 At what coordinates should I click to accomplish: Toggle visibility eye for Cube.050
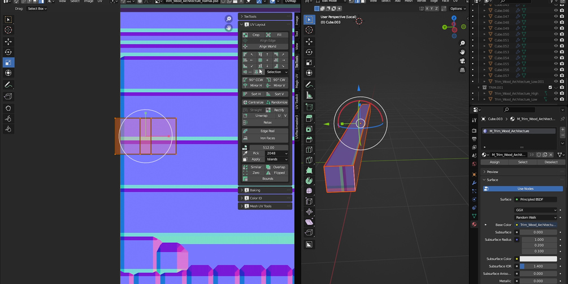tap(556, 34)
